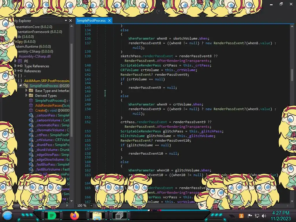Click the _cartoonPass private field icon
The image size is (296, 222).
tap(31, 115)
